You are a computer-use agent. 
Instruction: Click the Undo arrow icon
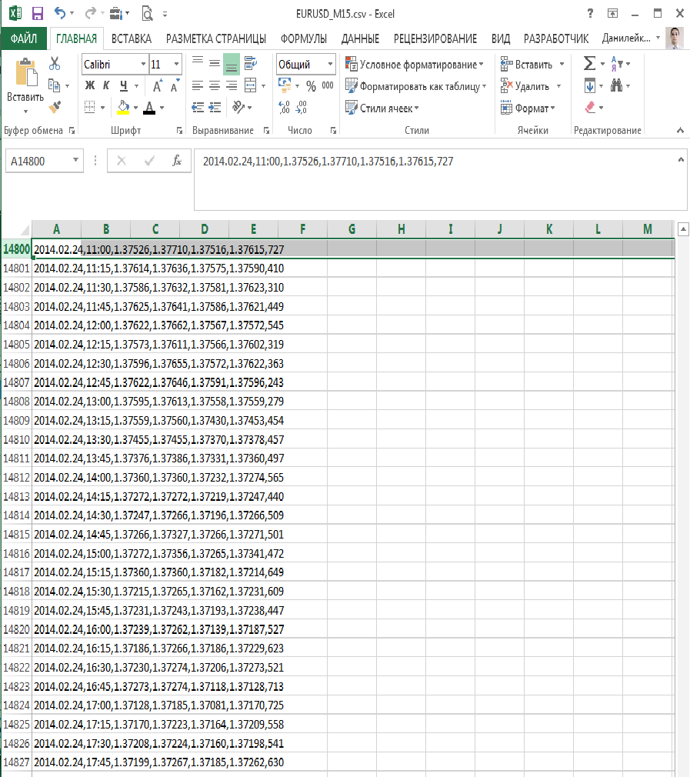pos(60,13)
